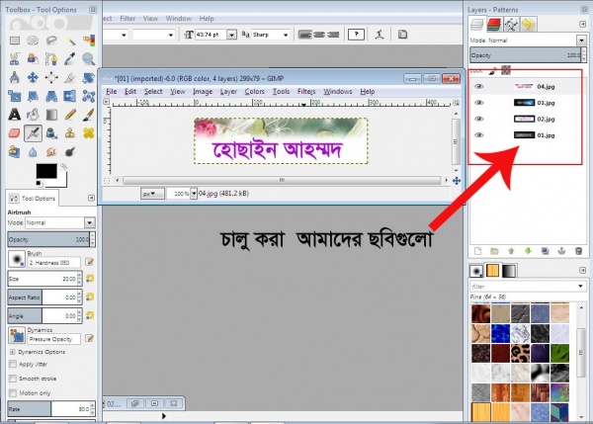
Task: Lower layer with green down arrow
Action: pos(529,251)
